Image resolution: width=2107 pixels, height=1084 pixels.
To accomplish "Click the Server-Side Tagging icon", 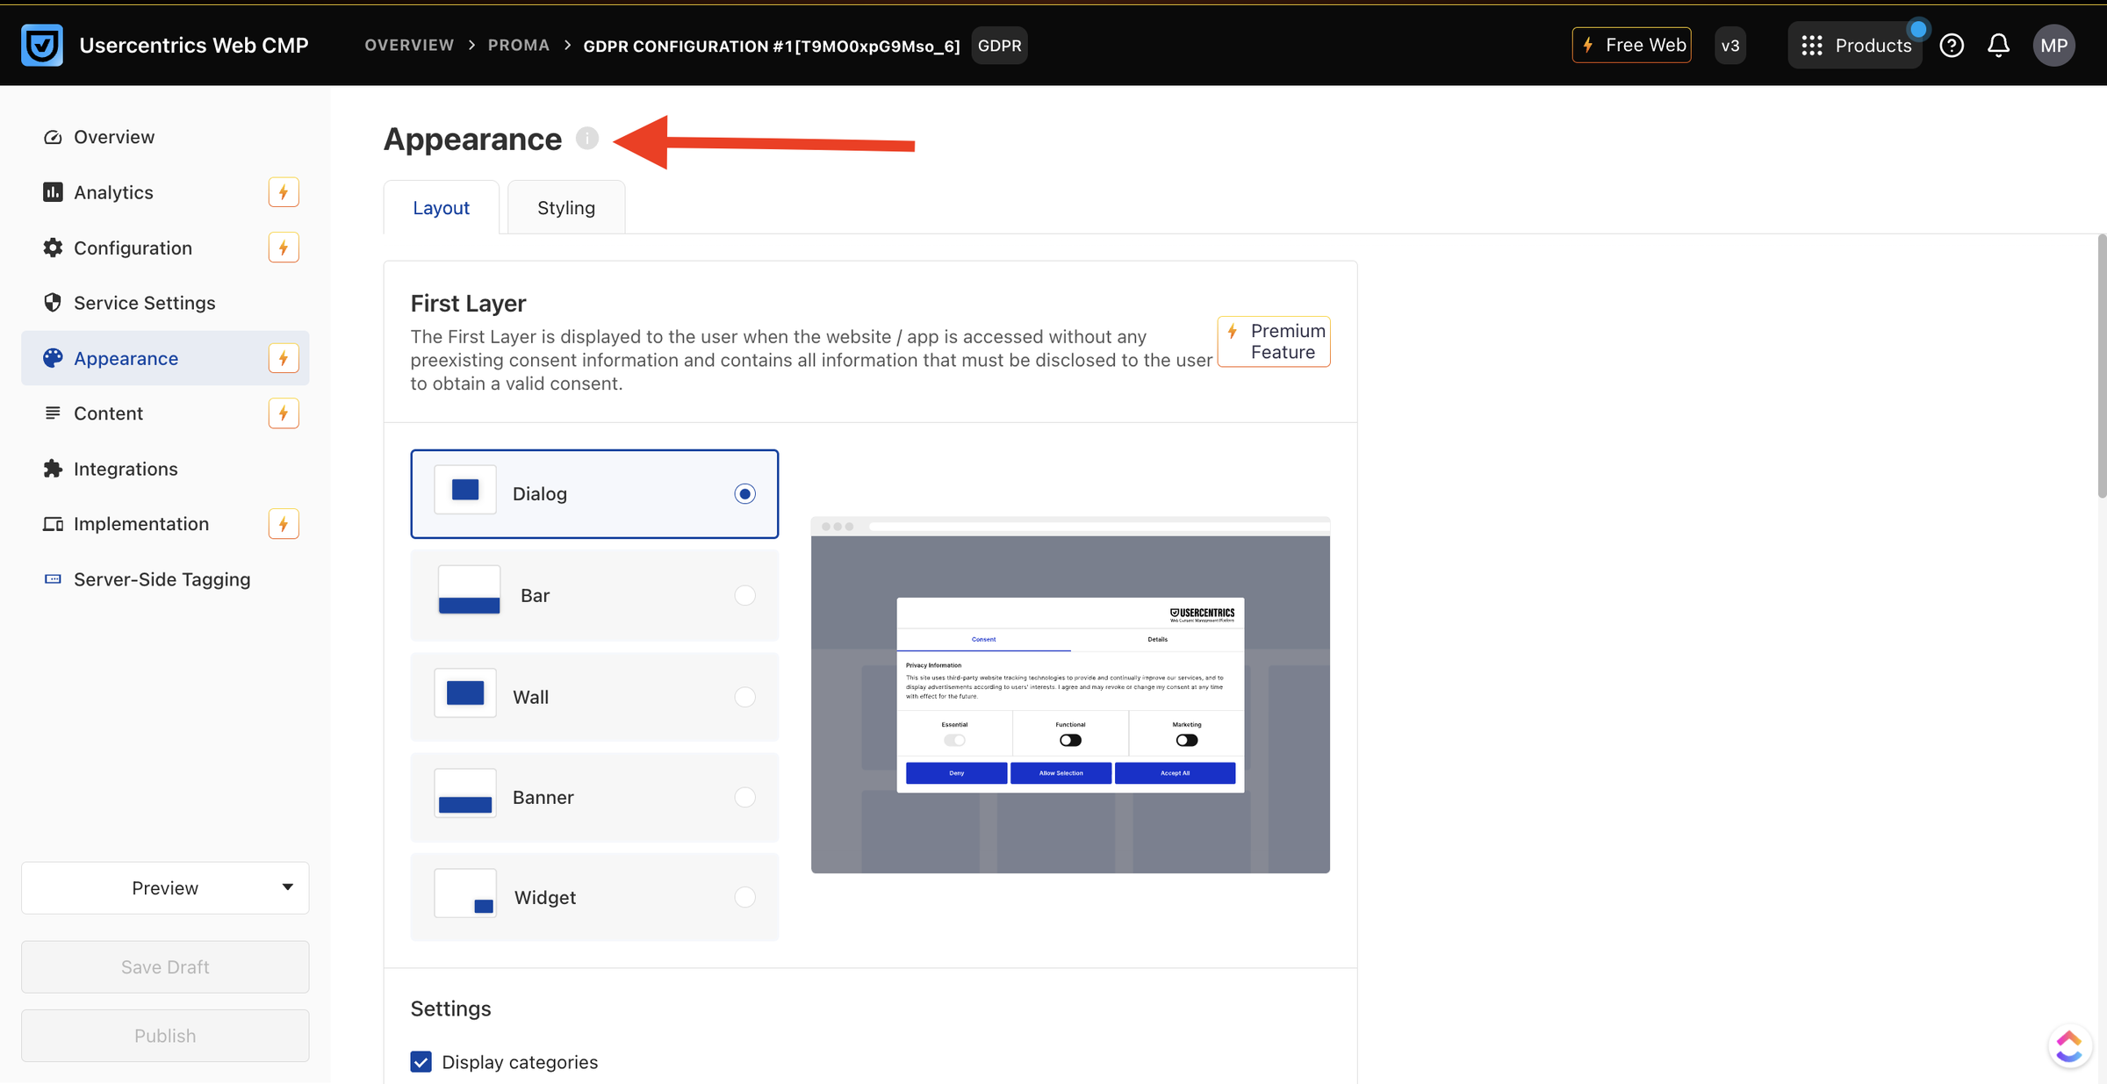I will (53, 579).
